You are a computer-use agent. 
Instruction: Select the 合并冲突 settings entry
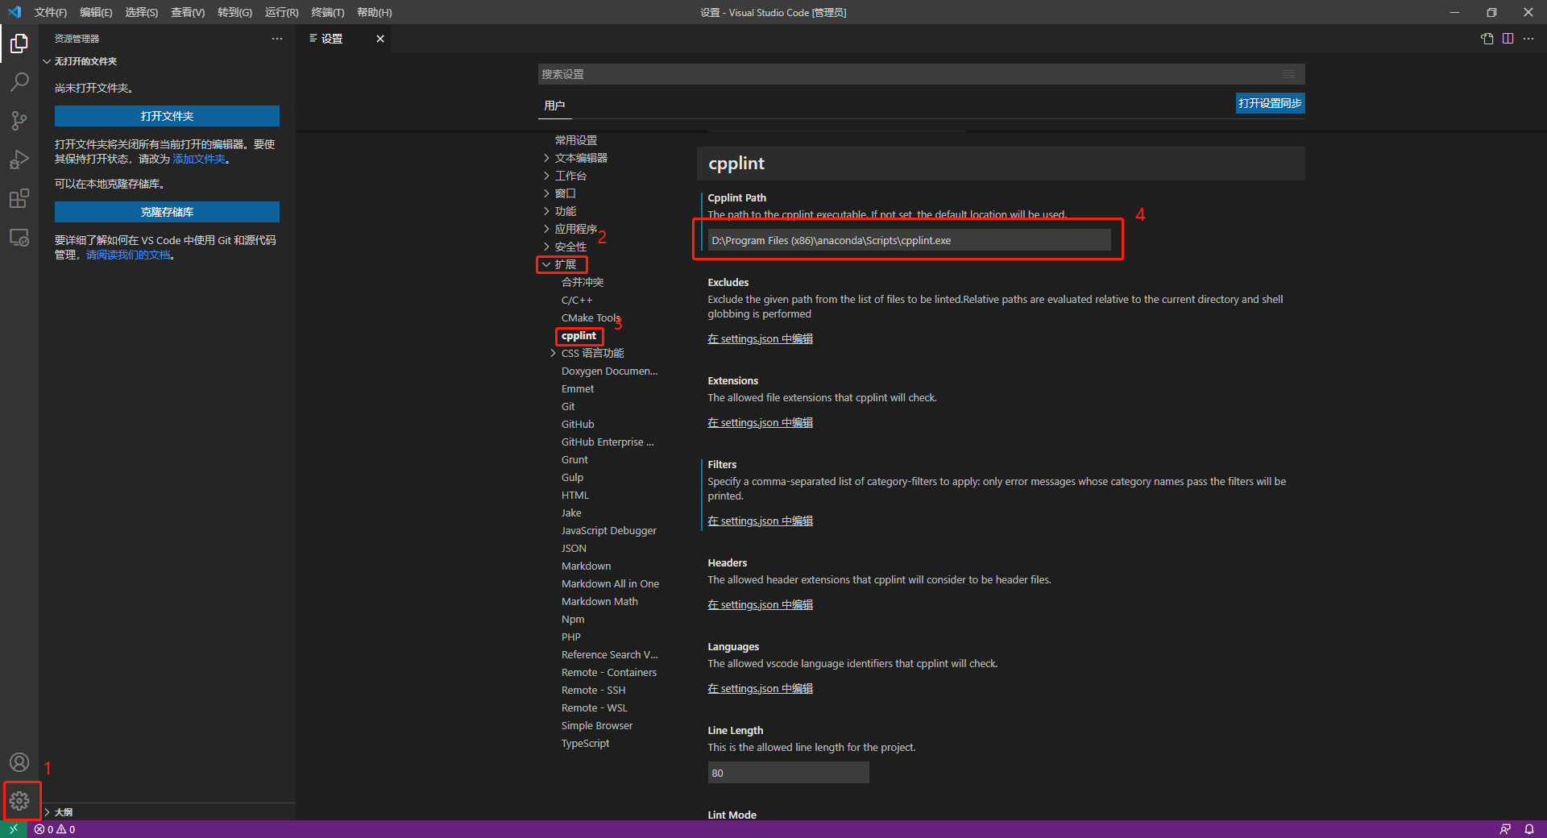click(583, 282)
